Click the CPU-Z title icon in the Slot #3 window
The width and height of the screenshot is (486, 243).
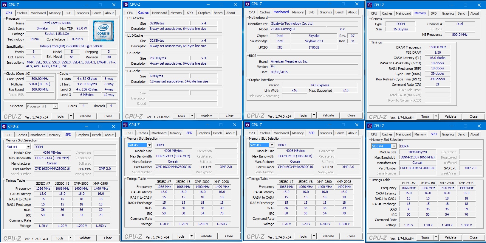(x=247, y=125)
